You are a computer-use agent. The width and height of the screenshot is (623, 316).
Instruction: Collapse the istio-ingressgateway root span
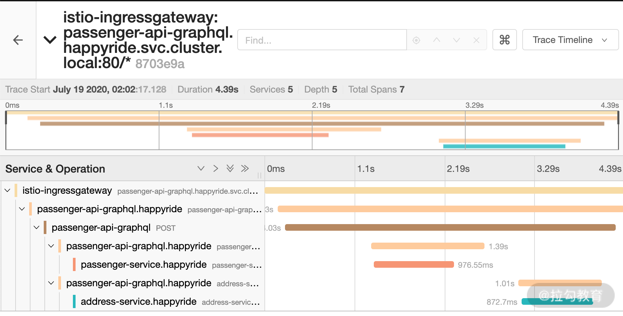click(8, 190)
